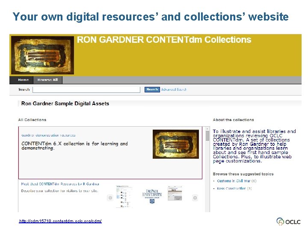Browse the Customs in Civil War topic
The width and height of the screenshot is (308, 231).
click(234, 181)
